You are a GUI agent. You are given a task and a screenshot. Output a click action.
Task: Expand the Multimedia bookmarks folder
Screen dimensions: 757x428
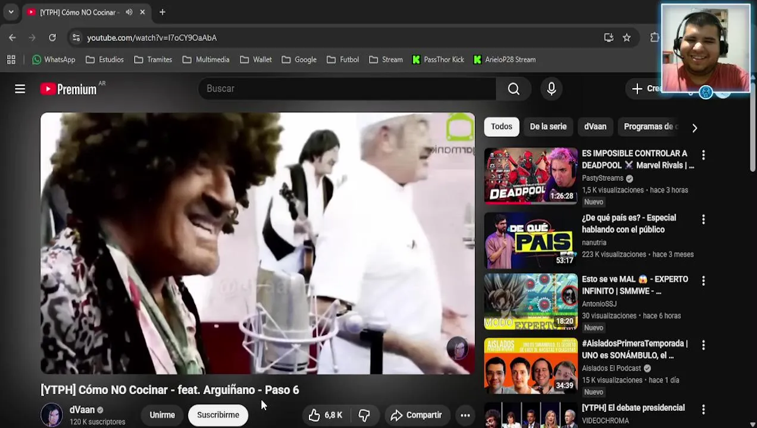click(x=206, y=59)
